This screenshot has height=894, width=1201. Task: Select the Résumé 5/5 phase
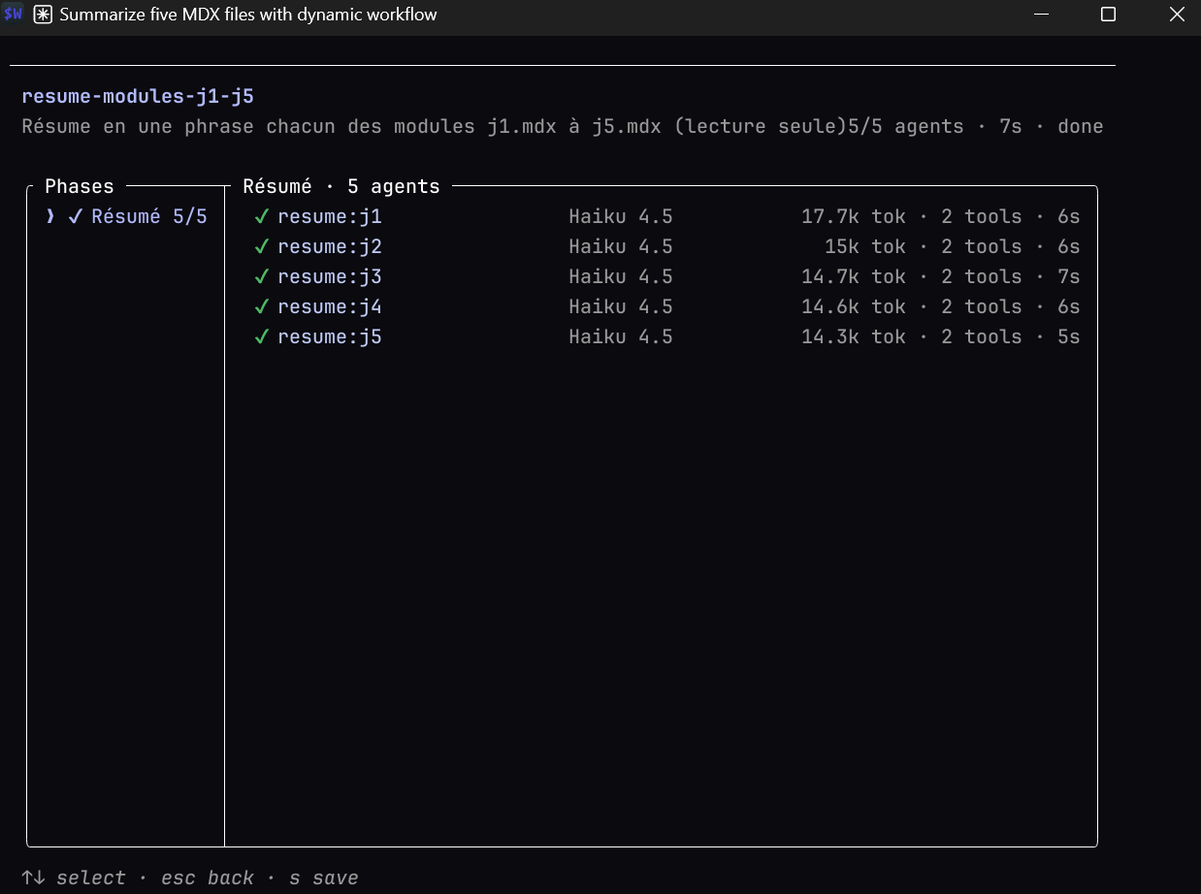[127, 216]
